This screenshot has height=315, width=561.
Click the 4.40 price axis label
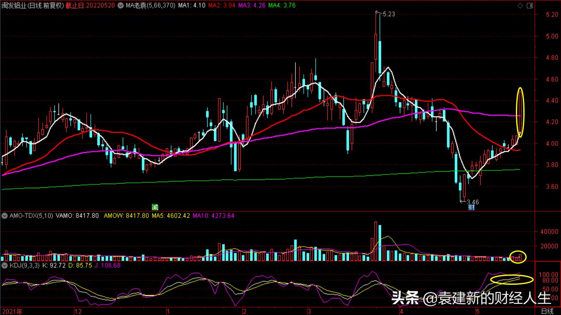pyautogui.click(x=551, y=101)
